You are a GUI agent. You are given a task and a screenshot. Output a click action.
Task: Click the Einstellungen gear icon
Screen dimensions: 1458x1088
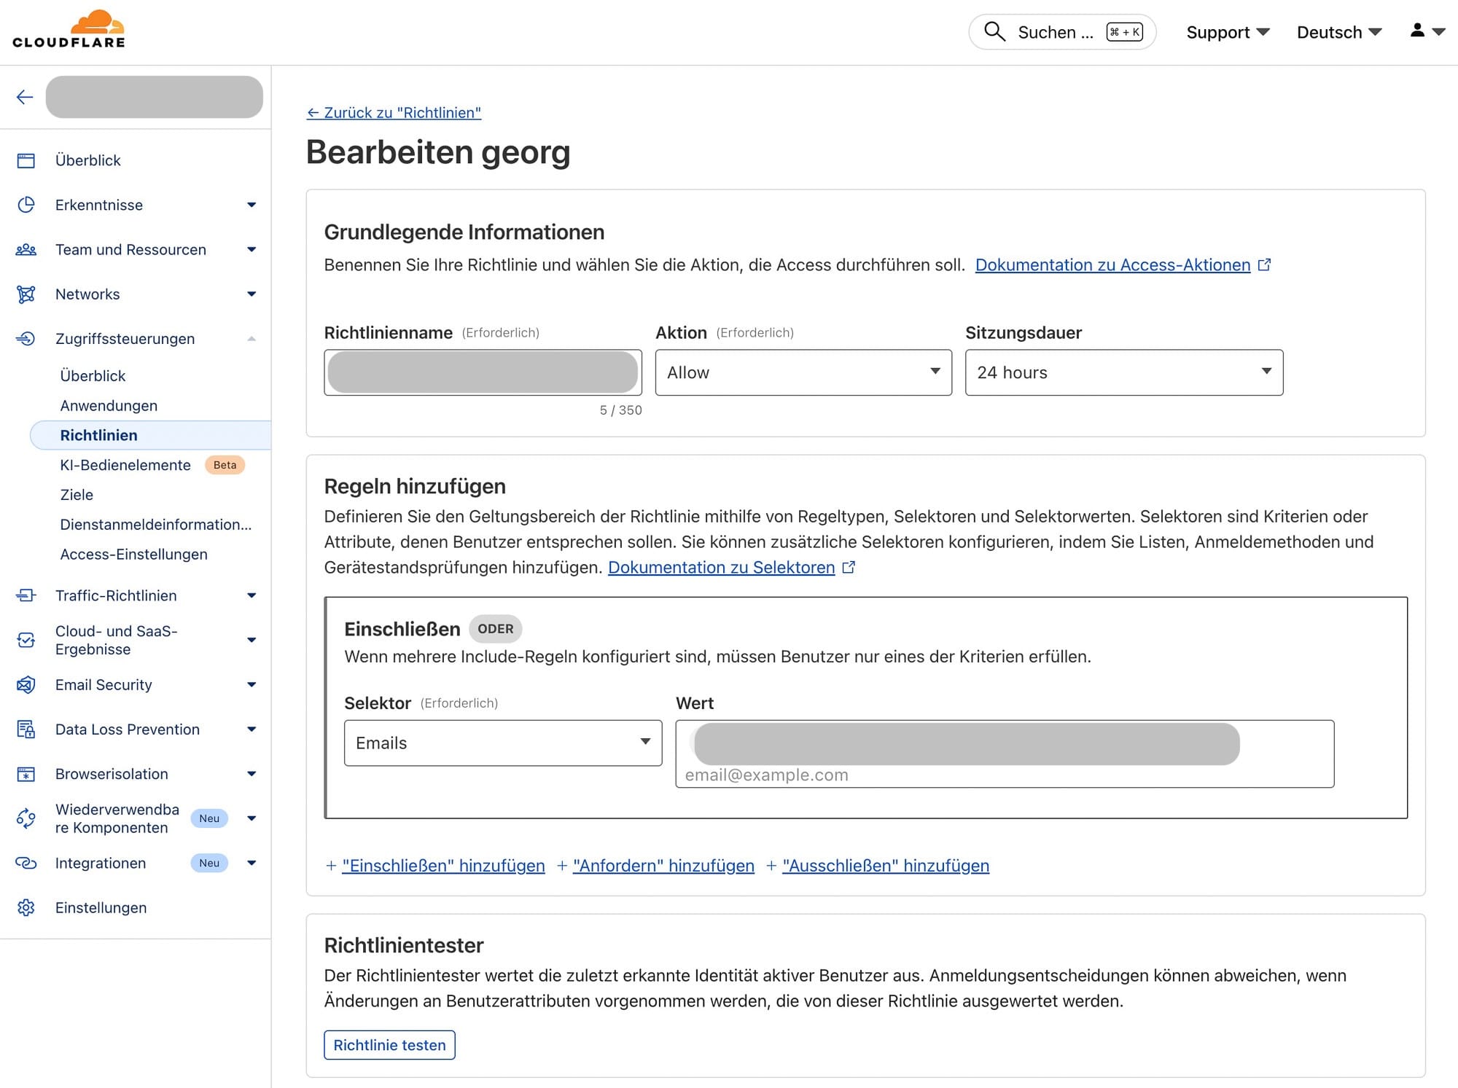click(26, 908)
